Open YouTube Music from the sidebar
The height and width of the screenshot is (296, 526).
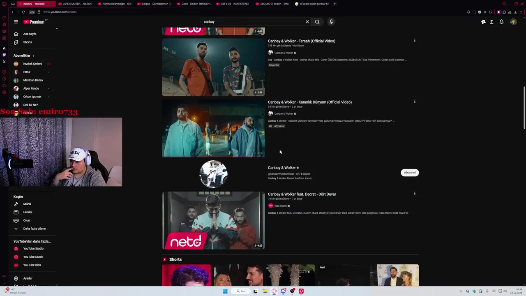[33, 257]
